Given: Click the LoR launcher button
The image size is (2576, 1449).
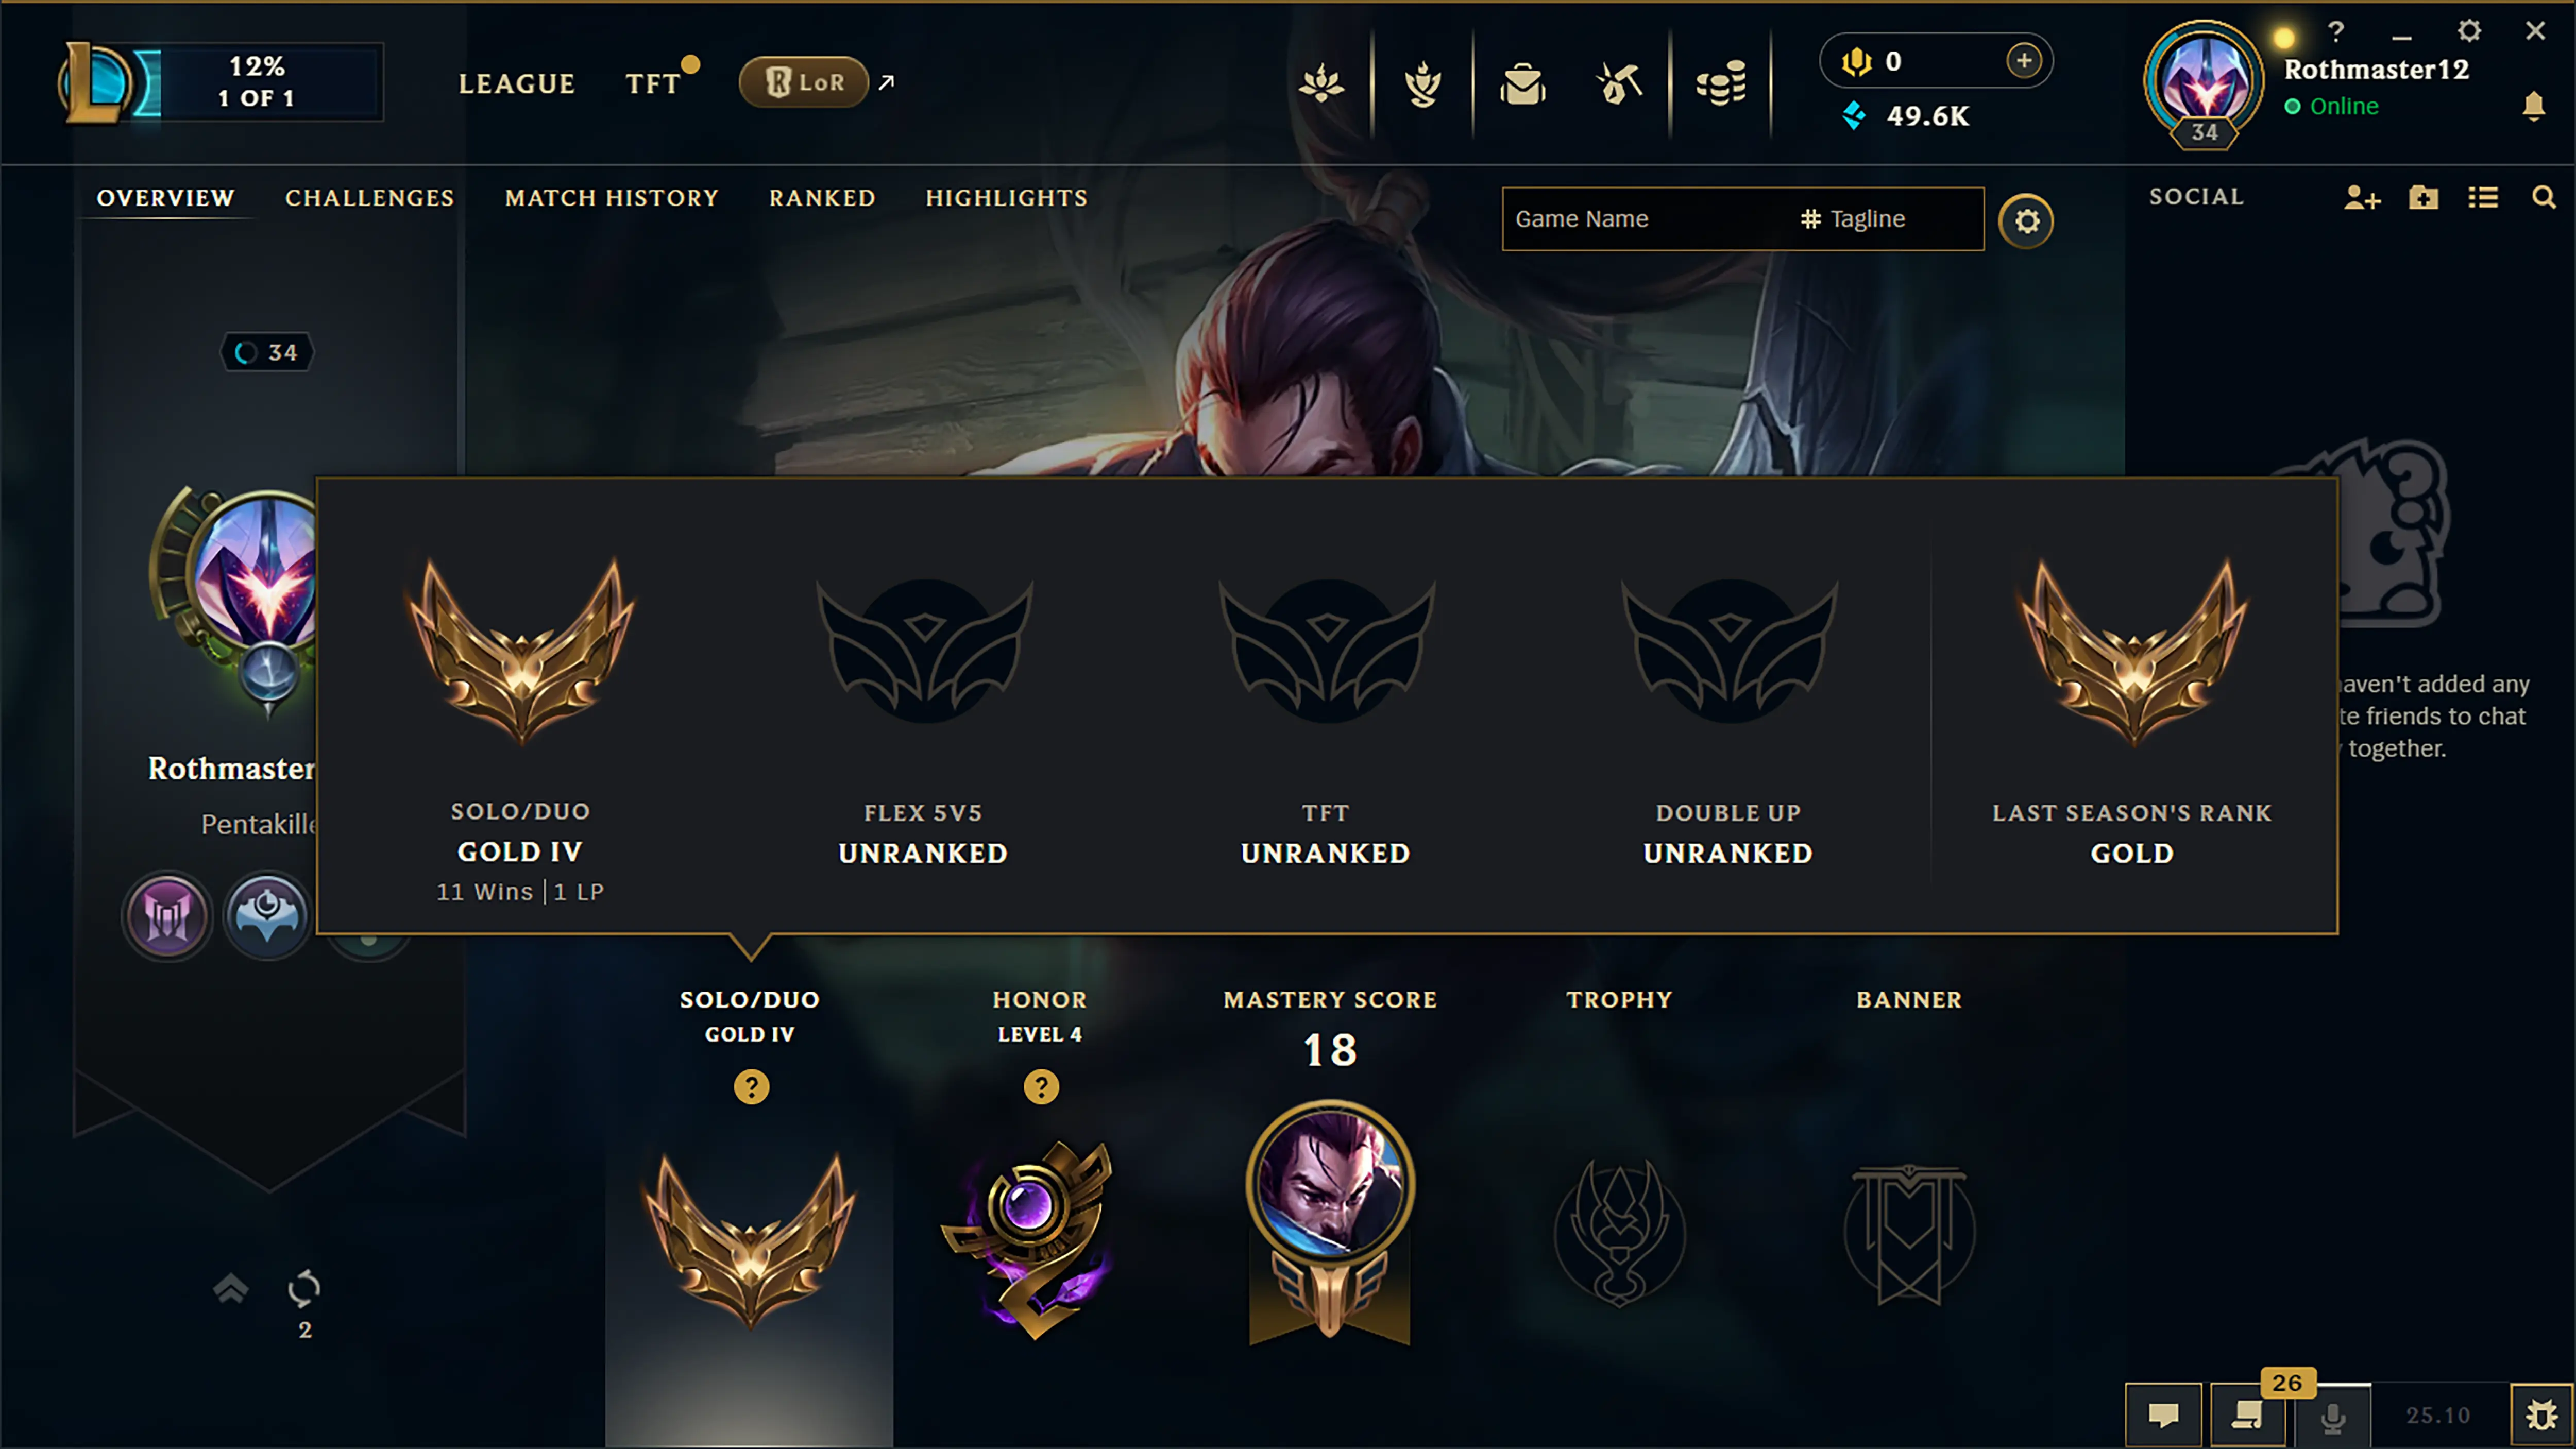Looking at the screenshot, I should 803,82.
